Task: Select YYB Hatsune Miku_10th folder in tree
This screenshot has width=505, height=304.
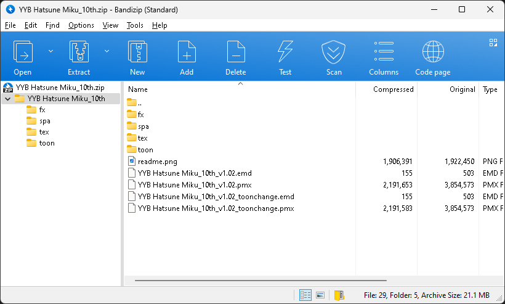Action: [67, 99]
